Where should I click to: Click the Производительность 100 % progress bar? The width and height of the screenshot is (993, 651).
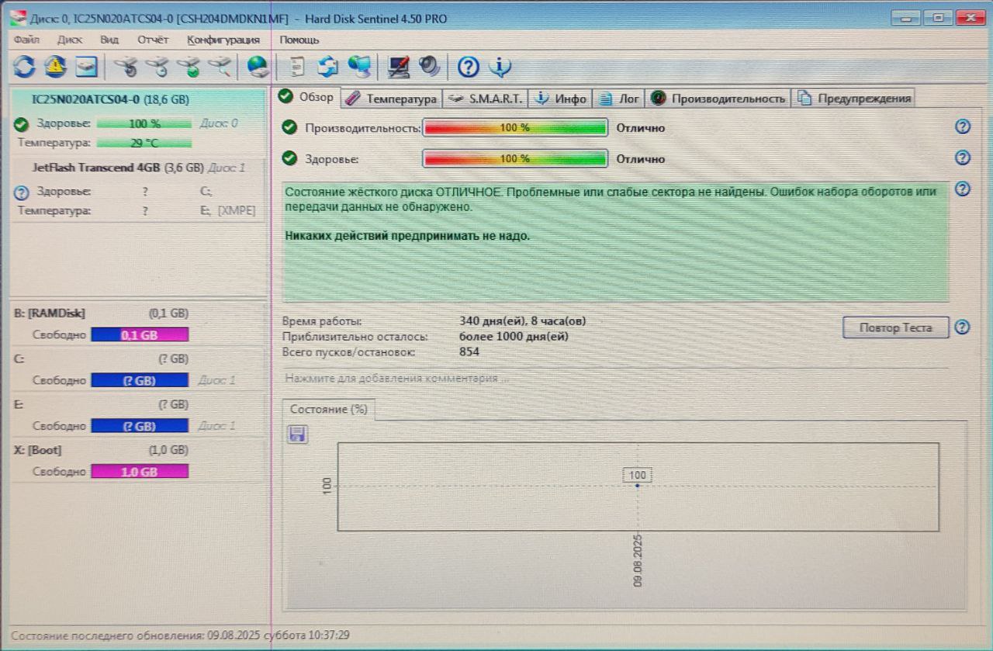[x=515, y=127]
